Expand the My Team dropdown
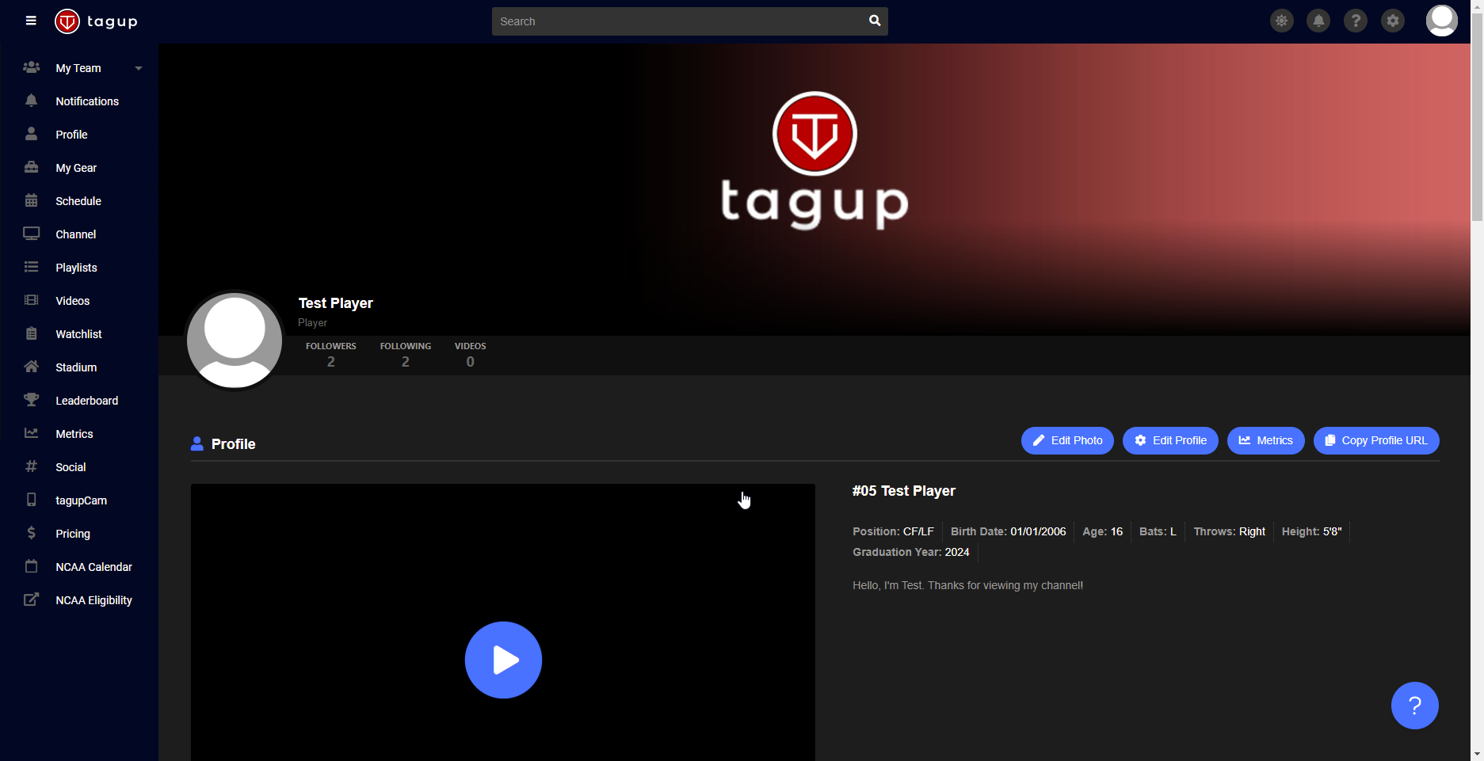 pos(138,68)
